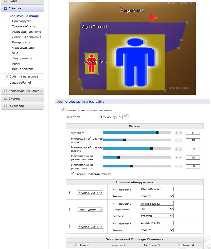Toggle Включить анализа видеоданных checkbox

(63, 110)
